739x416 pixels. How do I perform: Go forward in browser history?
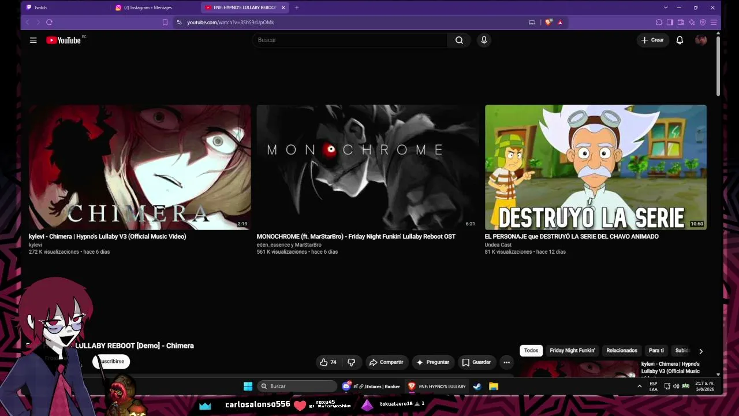click(38, 22)
